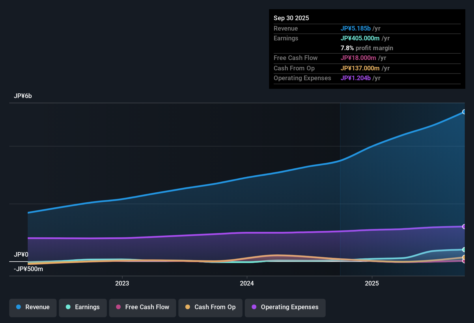The height and width of the screenshot is (323, 474).
Task: Click the Earnings label in the tooltip
Action: (286, 38)
